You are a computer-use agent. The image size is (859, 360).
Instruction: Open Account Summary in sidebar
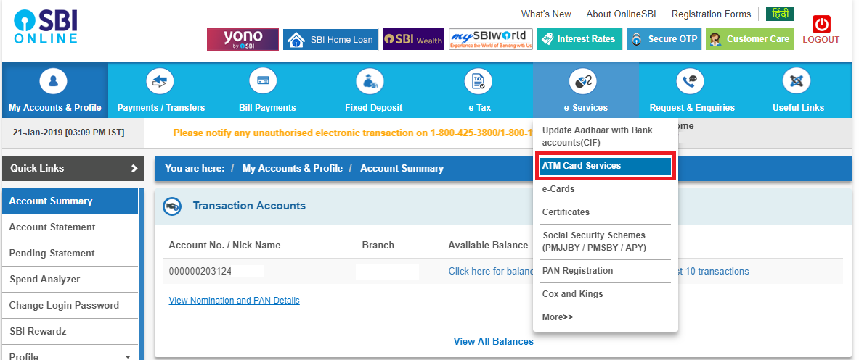70,201
